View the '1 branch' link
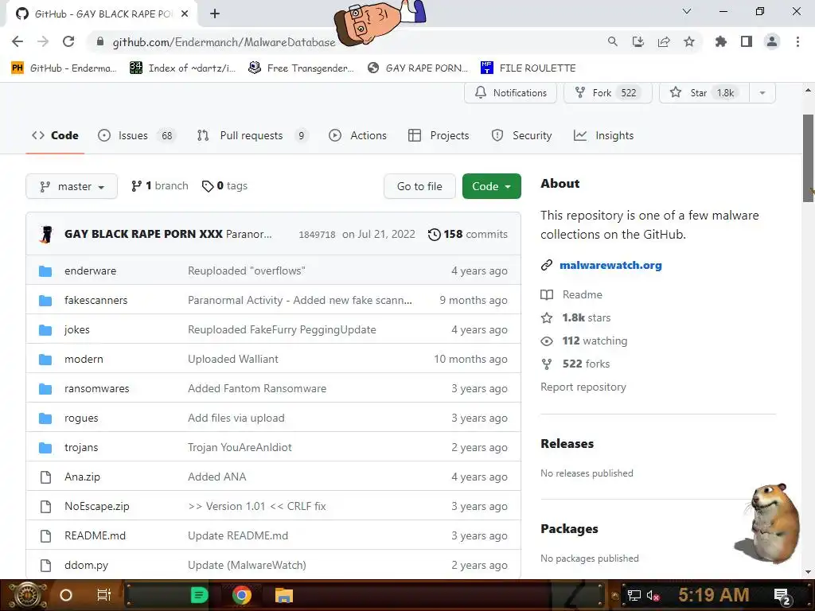Viewport: 815px width, 611px height. tap(159, 186)
